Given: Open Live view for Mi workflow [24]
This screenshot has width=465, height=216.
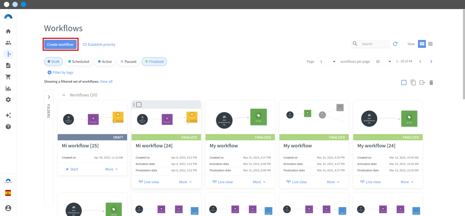Looking at the screenshot, I should point(149,182).
